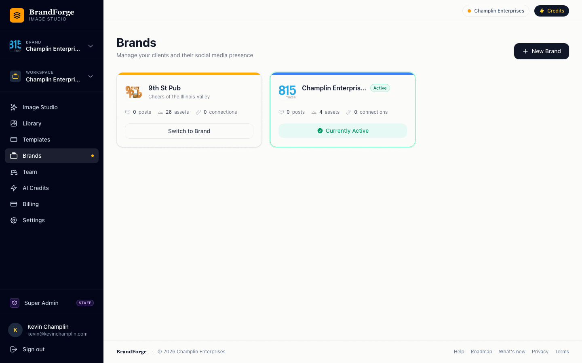Click Champlin Enterprises pill in top bar
Viewport: 582px width, 363px height.
point(496,11)
